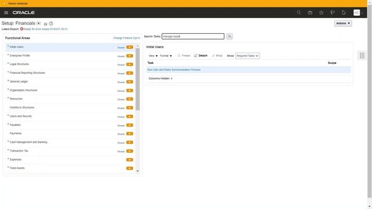Click the small icon before the help icon
The image size is (372, 209).
point(45,24)
